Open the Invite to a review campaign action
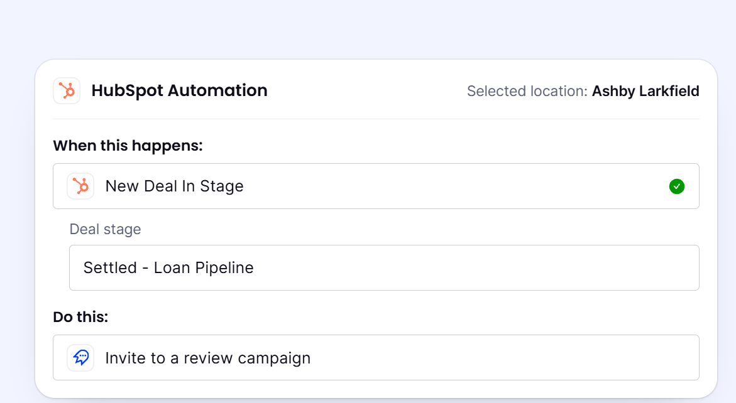The width and height of the screenshot is (736, 403). coord(376,358)
